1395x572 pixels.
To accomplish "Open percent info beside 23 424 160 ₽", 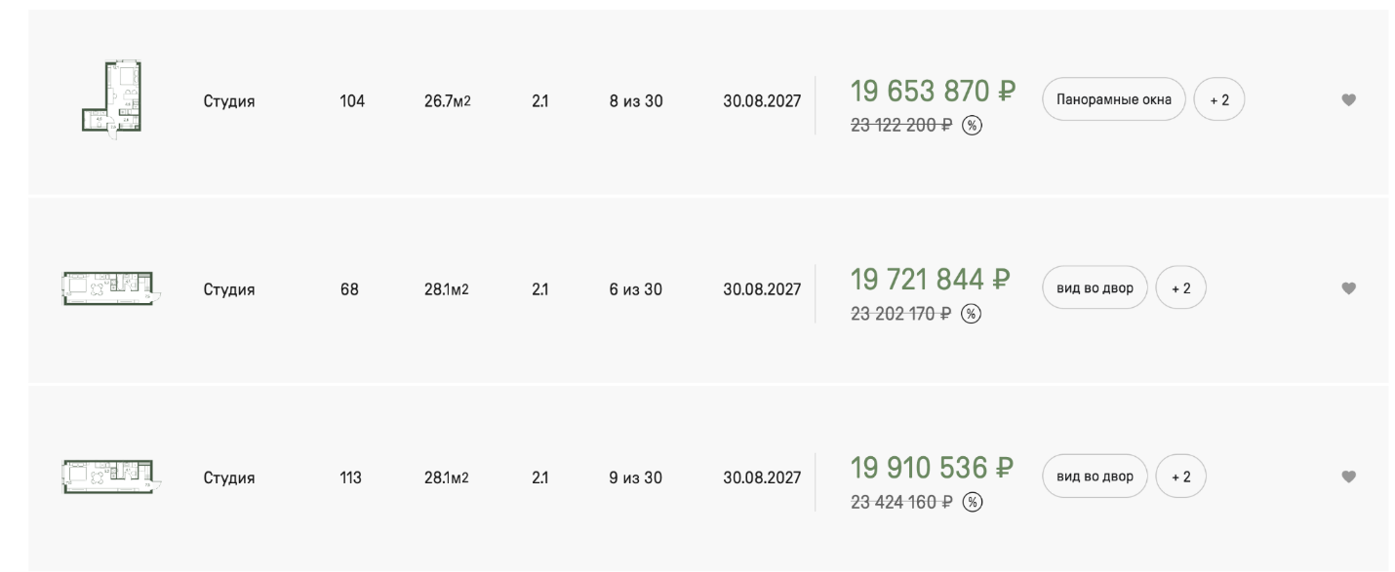I will [973, 502].
